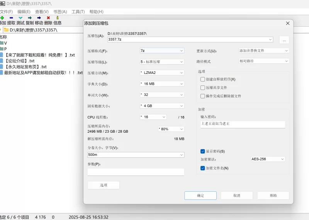Screen dimensions: 309x220
Task: Click the 参数(P) input field
Action: click(x=136, y=172)
